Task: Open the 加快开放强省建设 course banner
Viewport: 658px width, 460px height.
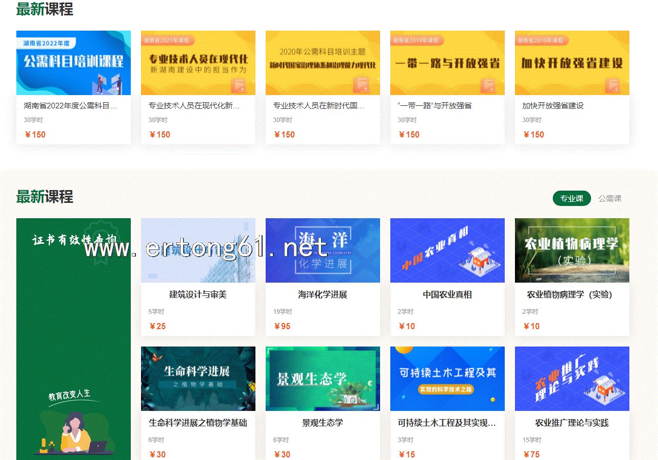Action: (572, 63)
